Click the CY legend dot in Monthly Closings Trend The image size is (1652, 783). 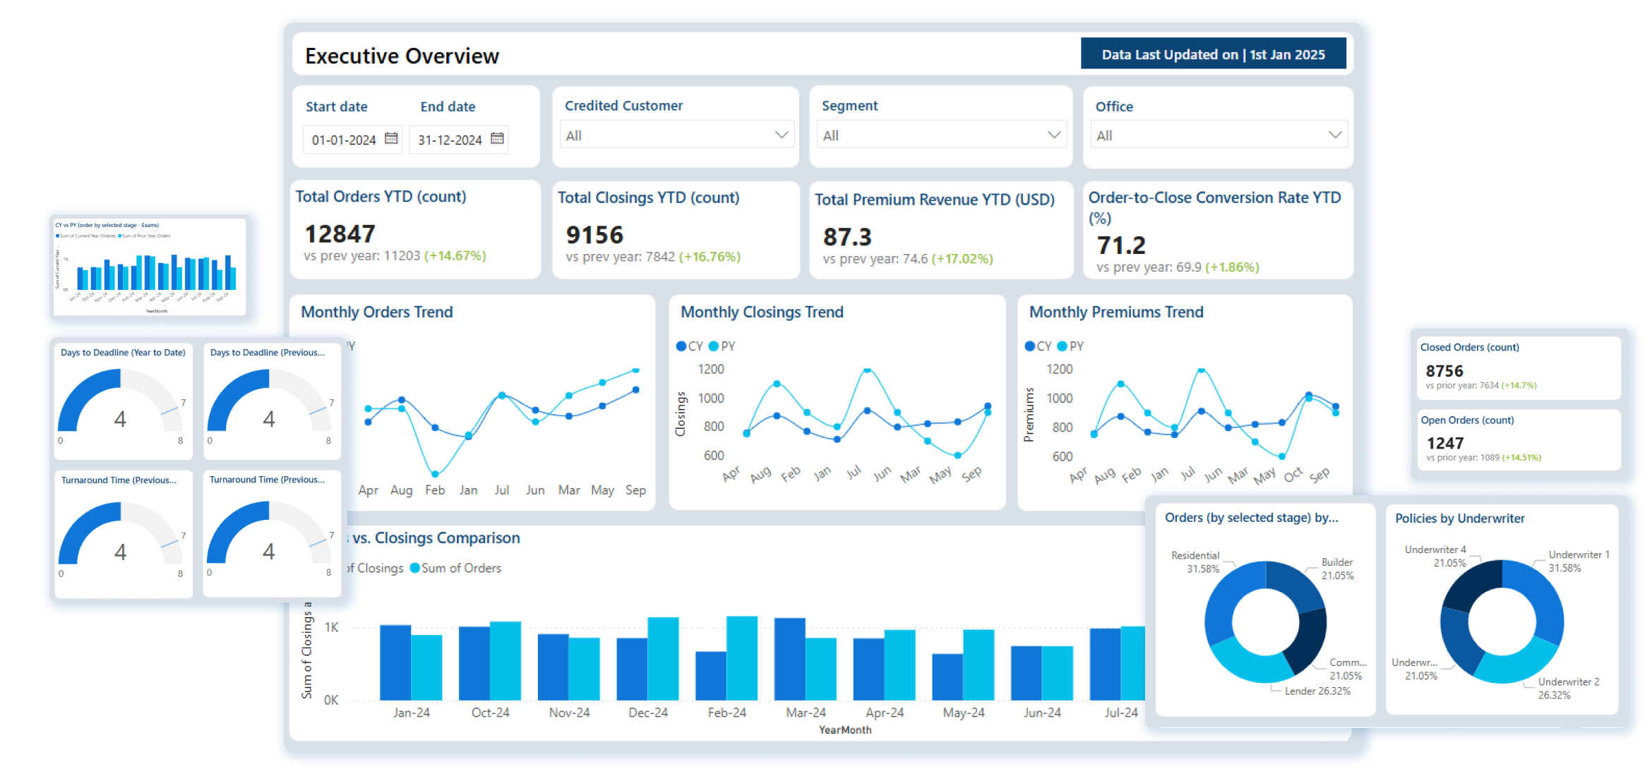tap(681, 346)
